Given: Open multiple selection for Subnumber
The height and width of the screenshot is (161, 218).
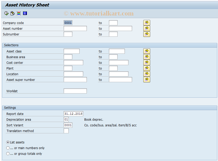Looking at the screenshot, I should tap(147, 34).
